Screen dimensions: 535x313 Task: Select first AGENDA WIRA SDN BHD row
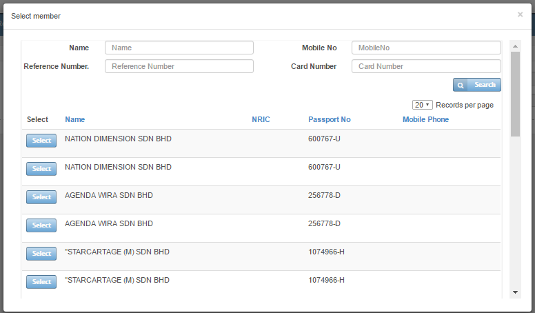(x=41, y=197)
